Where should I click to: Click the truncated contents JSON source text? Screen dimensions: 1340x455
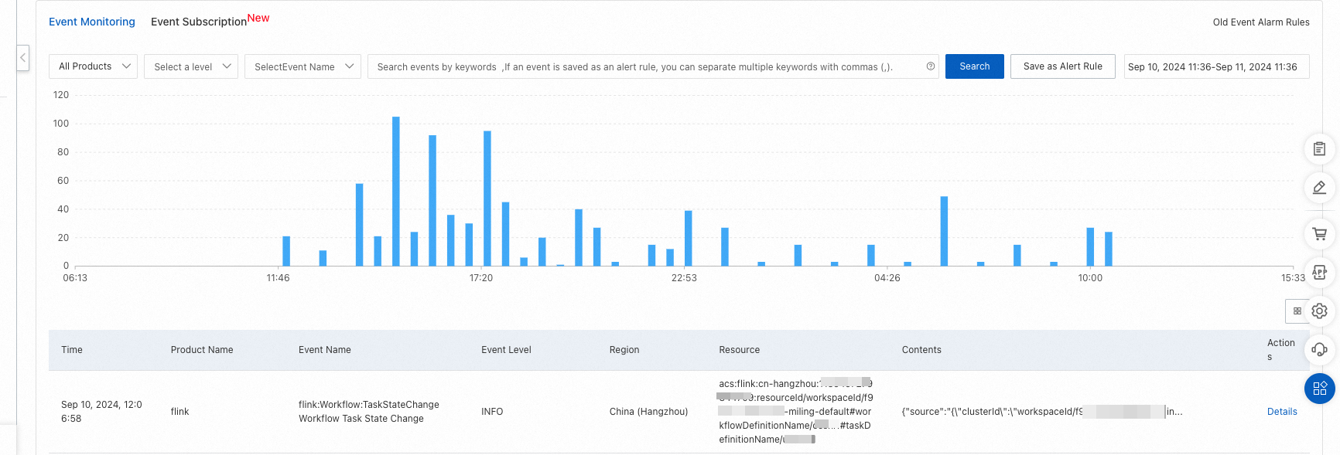1042,412
